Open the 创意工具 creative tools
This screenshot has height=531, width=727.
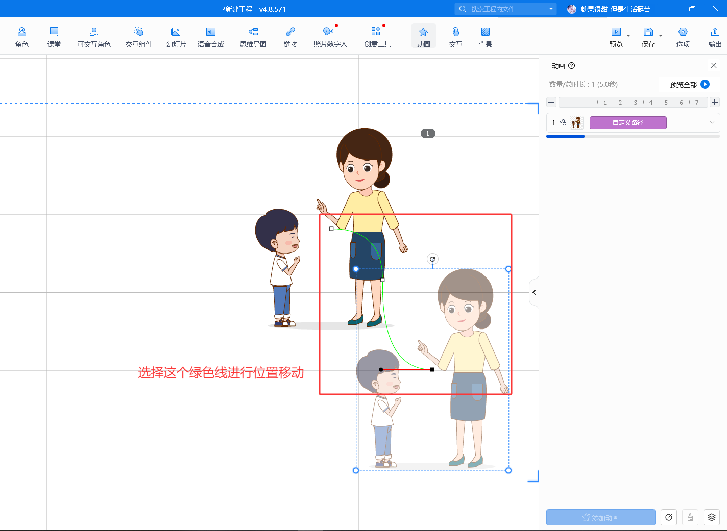377,37
